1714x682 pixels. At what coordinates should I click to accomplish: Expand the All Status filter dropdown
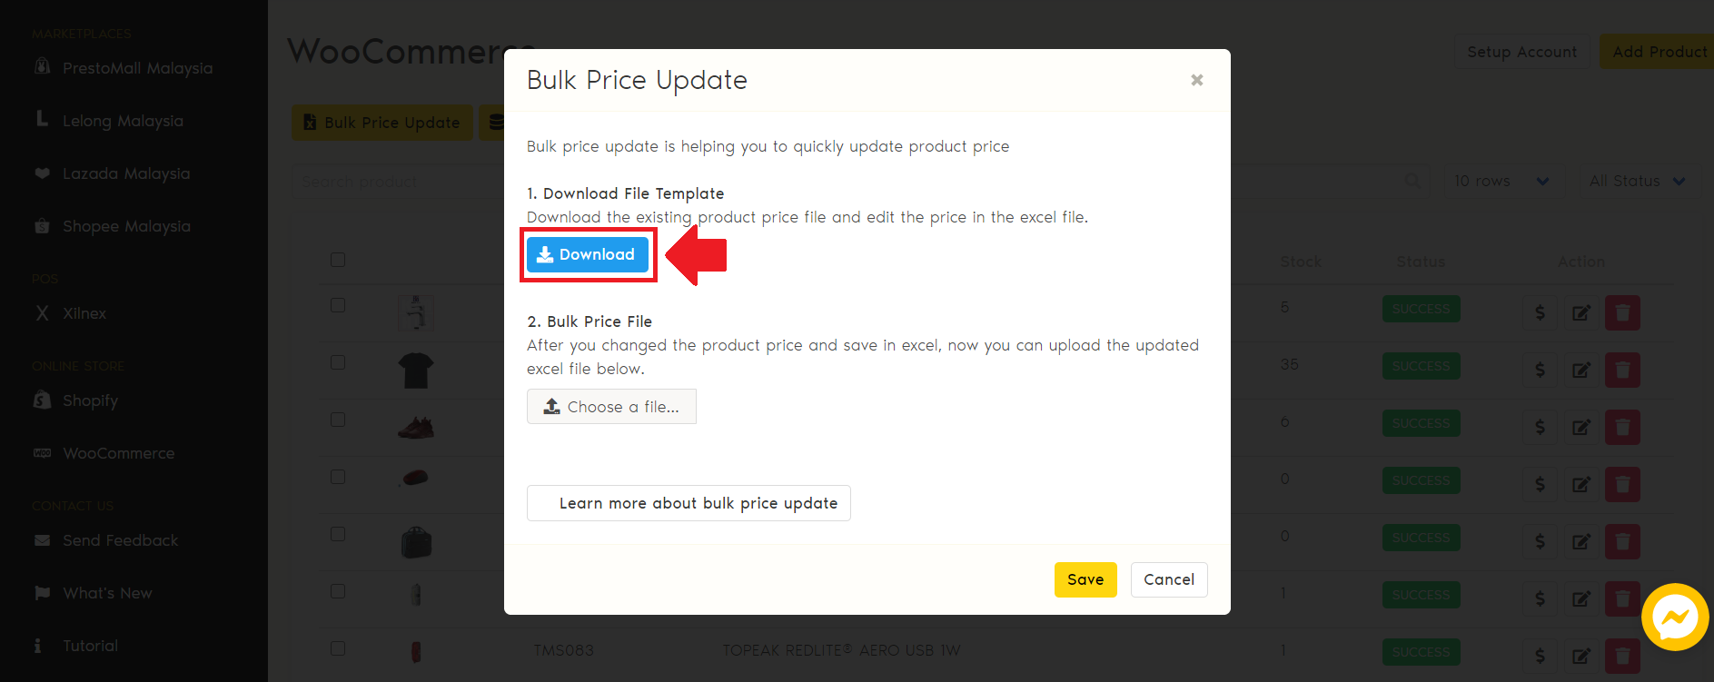pyautogui.click(x=1636, y=182)
